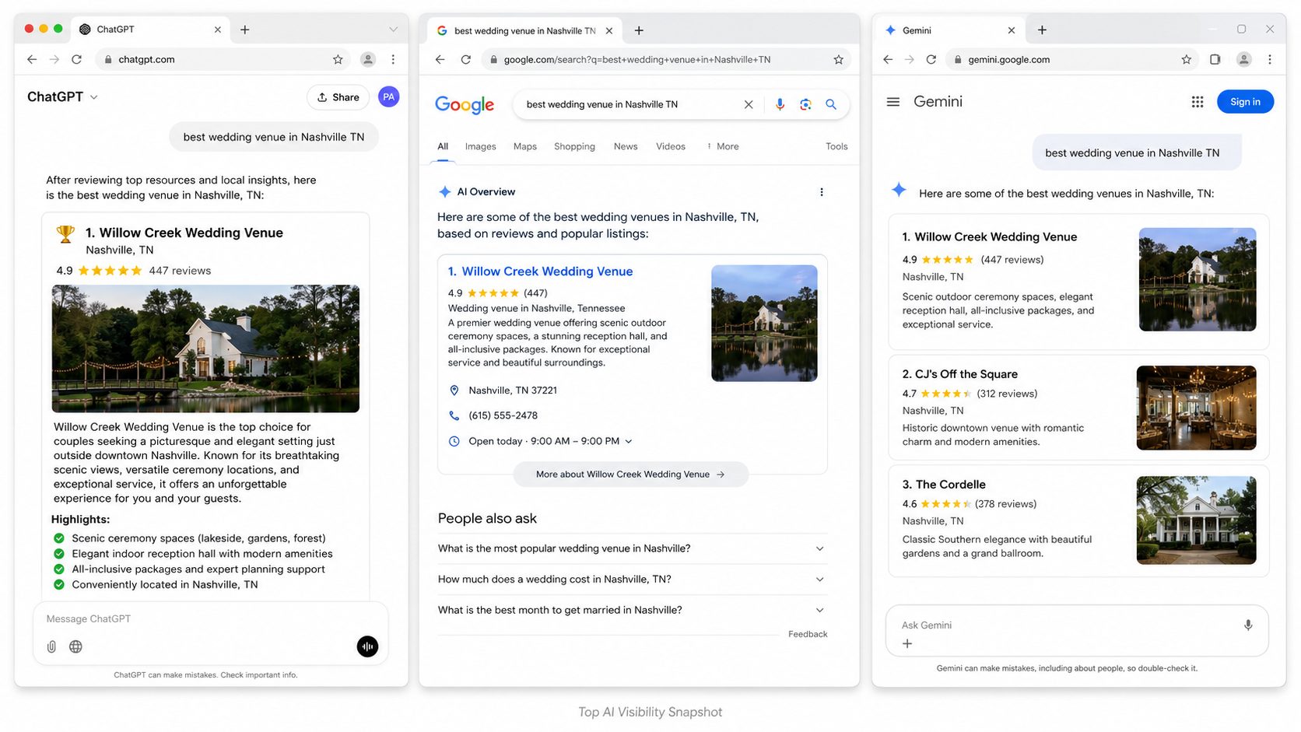Bookmark chatgpt.com with the star icon
Screen dimensions: 1301x732
pos(338,59)
